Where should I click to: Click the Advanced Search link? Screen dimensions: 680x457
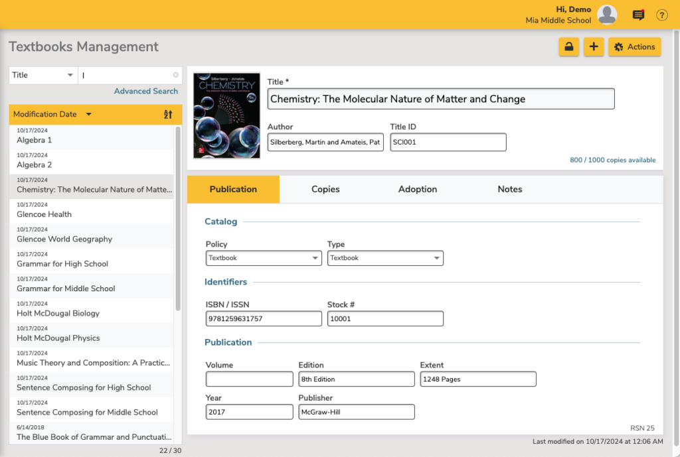[x=146, y=92]
